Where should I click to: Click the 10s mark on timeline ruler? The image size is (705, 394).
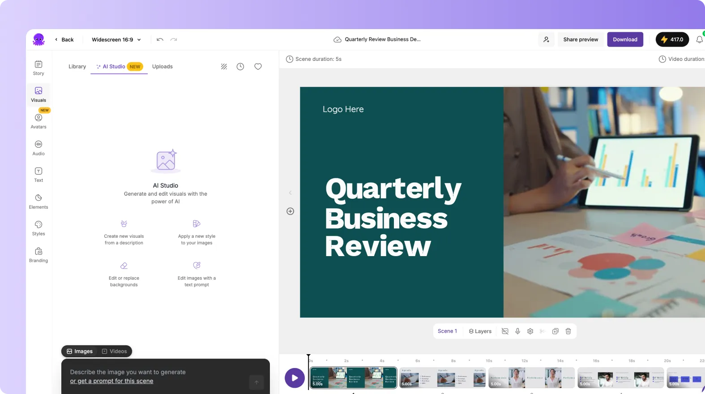[x=489, y=361]
